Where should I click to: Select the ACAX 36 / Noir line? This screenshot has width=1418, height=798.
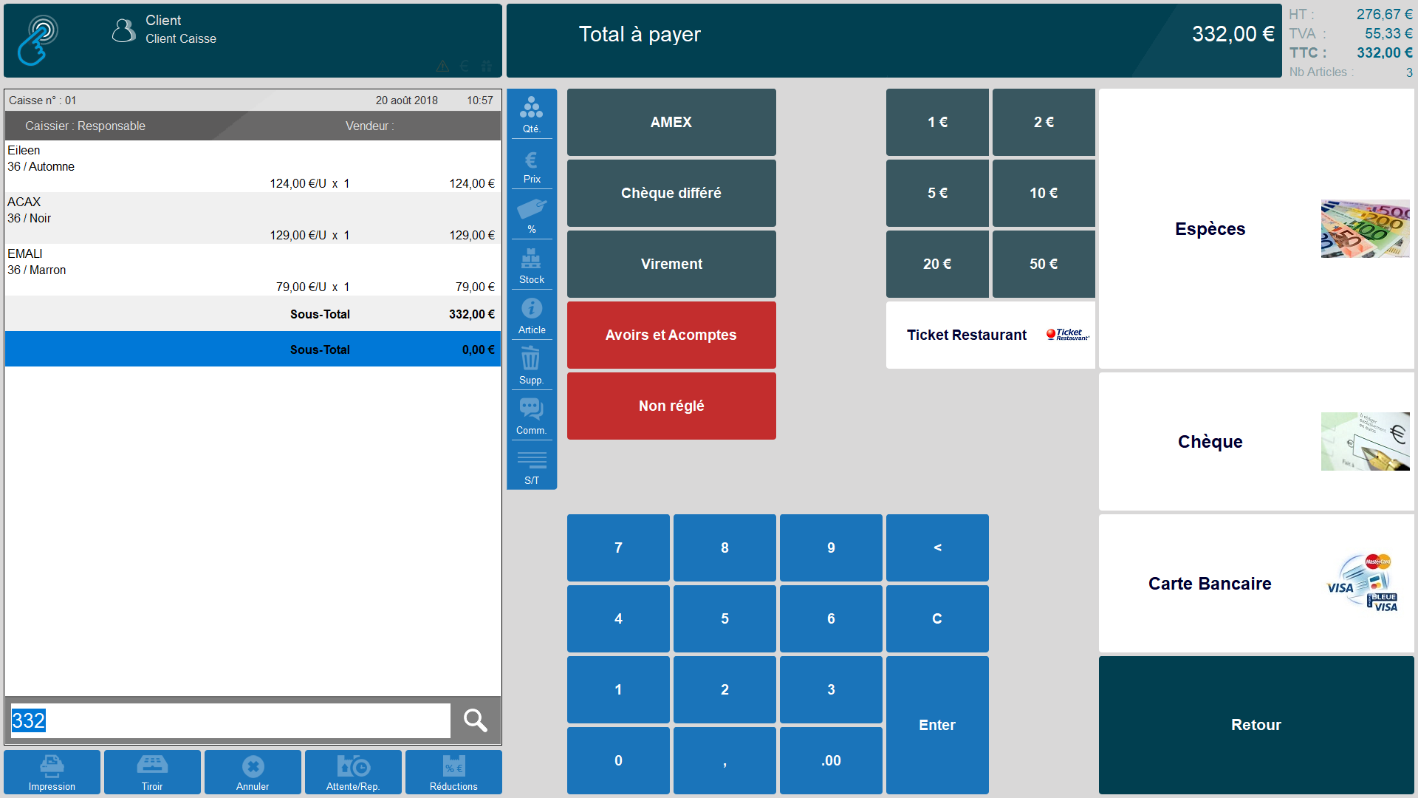point(253,218)
